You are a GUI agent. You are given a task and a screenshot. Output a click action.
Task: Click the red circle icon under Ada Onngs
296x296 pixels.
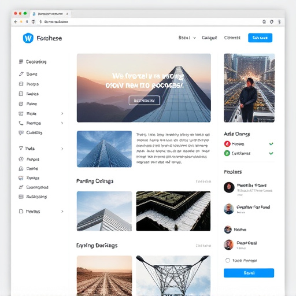click(x=227, y=144)
